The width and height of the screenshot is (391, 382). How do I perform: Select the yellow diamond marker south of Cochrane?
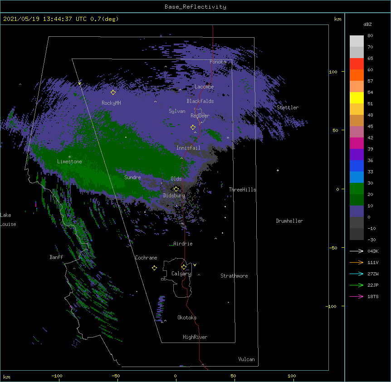[x=154, y=268]
